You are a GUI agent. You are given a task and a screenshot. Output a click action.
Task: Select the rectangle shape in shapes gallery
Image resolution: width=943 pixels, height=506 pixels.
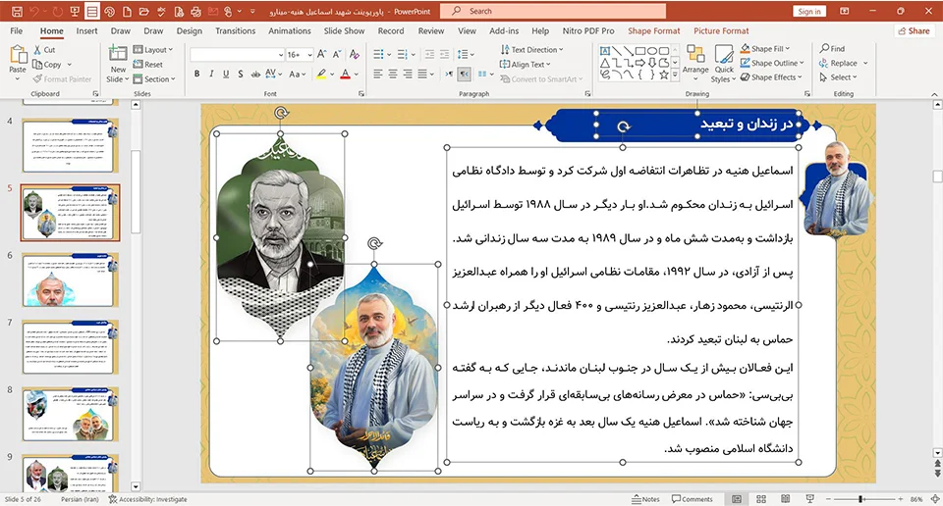[640, 51]
